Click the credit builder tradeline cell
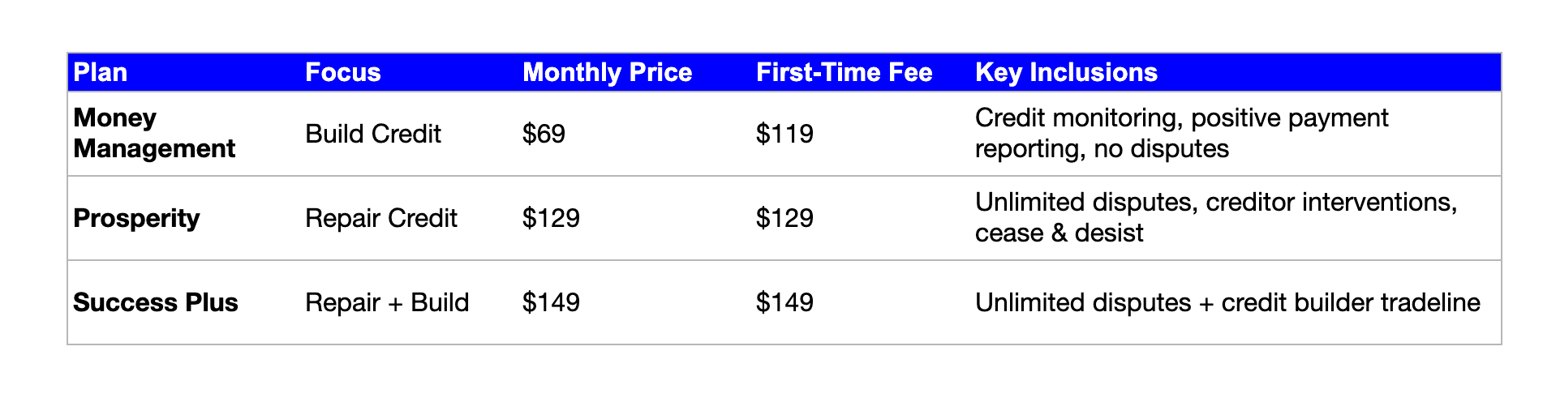Image resolution: width=1543 pixels, height=402 pixels. click(1227, 302)
